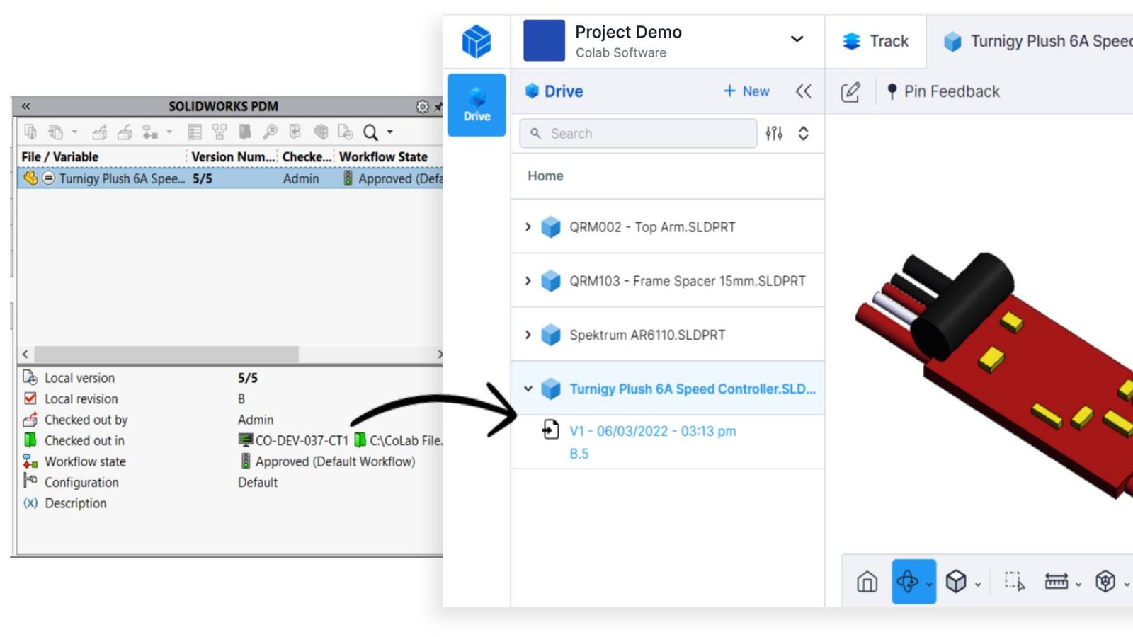1133x637 pixels.
Task: Click File / Variable column header
Action: 60,157
